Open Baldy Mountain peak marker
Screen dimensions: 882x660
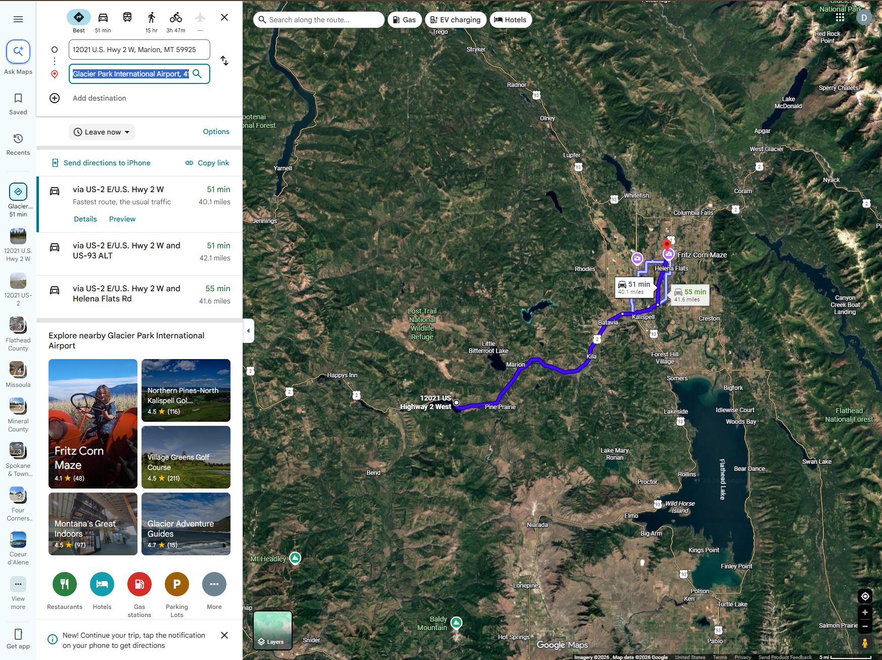coord(456,623)
